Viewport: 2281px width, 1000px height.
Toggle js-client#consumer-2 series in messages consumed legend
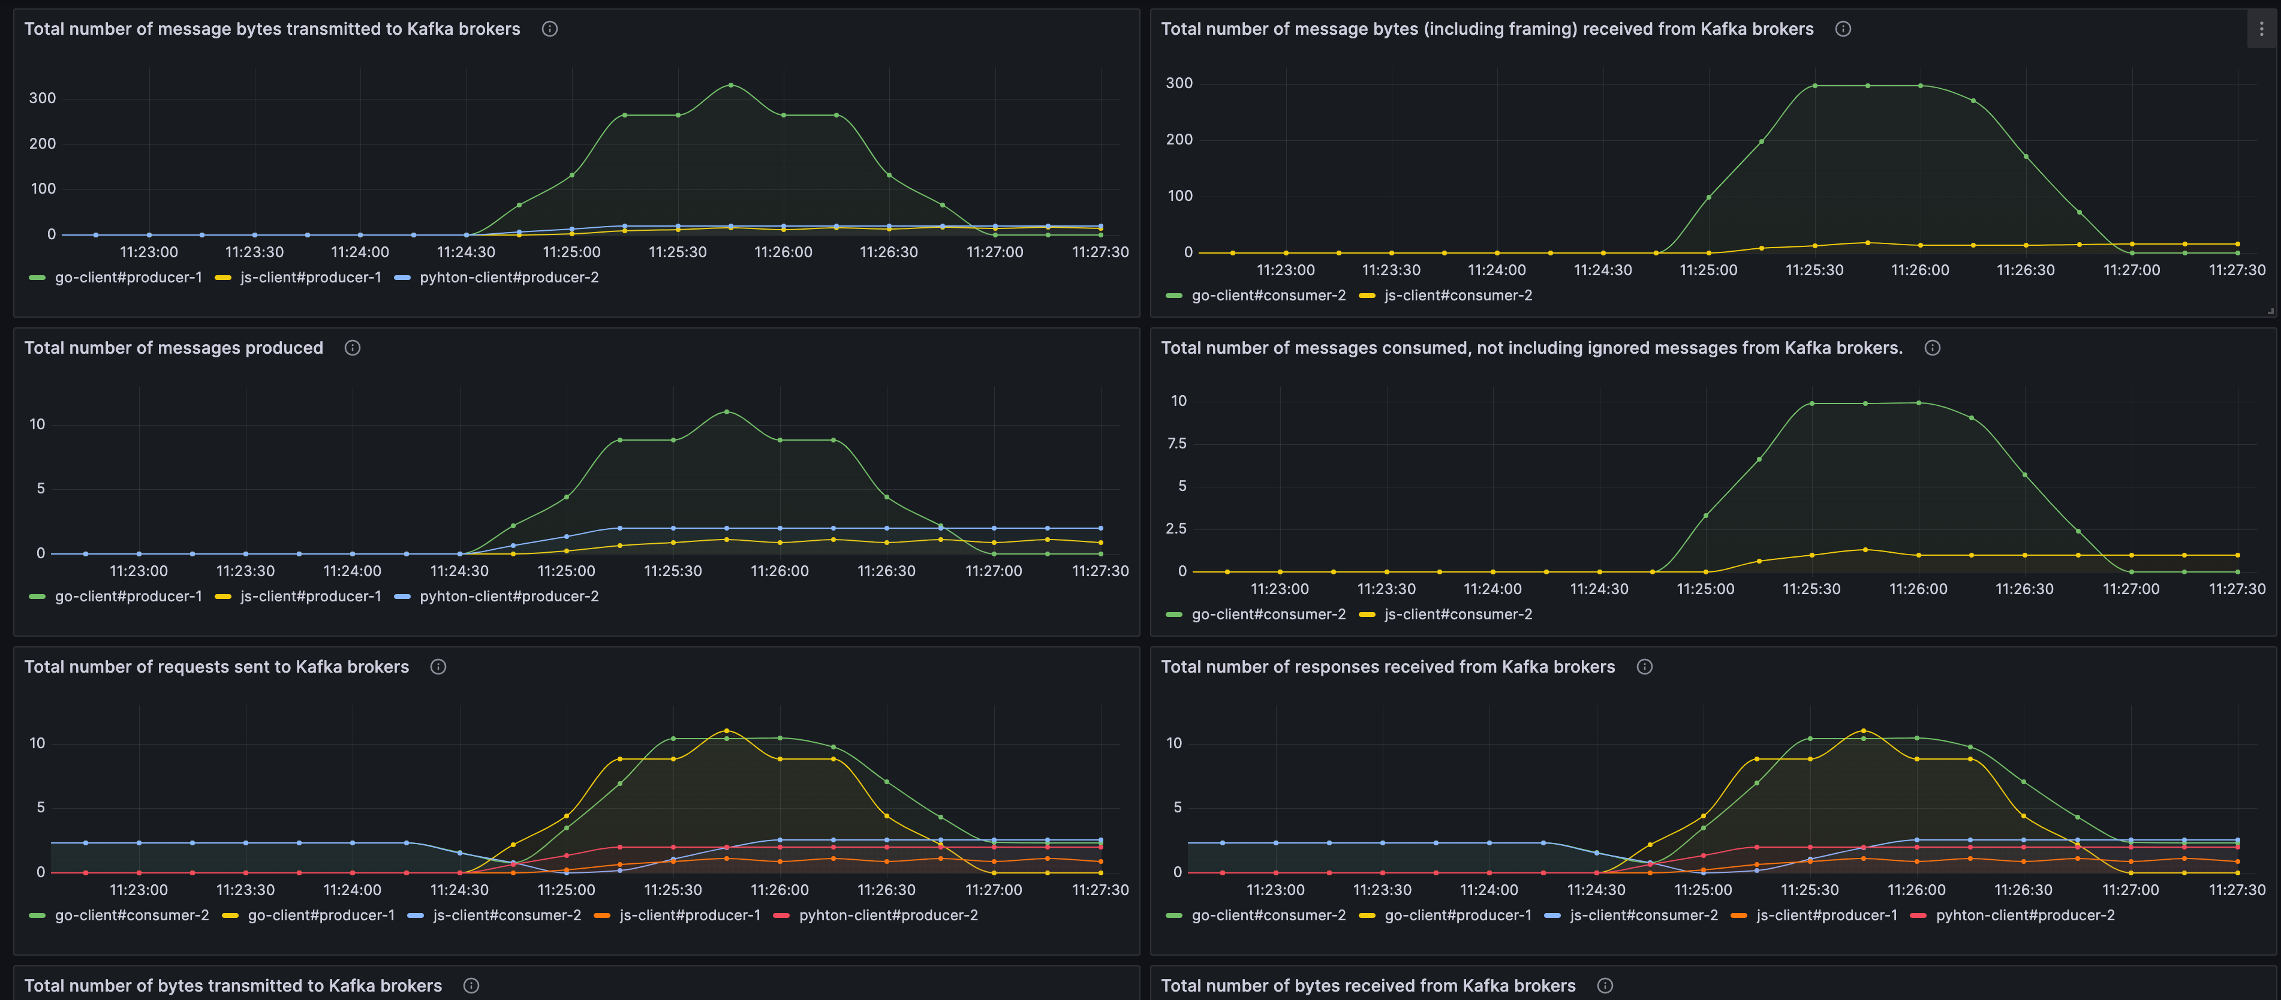point(1458,614)
